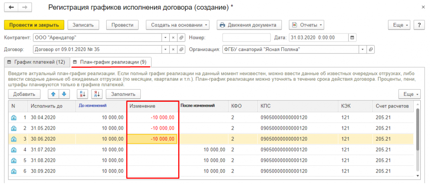Open the Организация dropdown list
430x185 pixels.
363,49
